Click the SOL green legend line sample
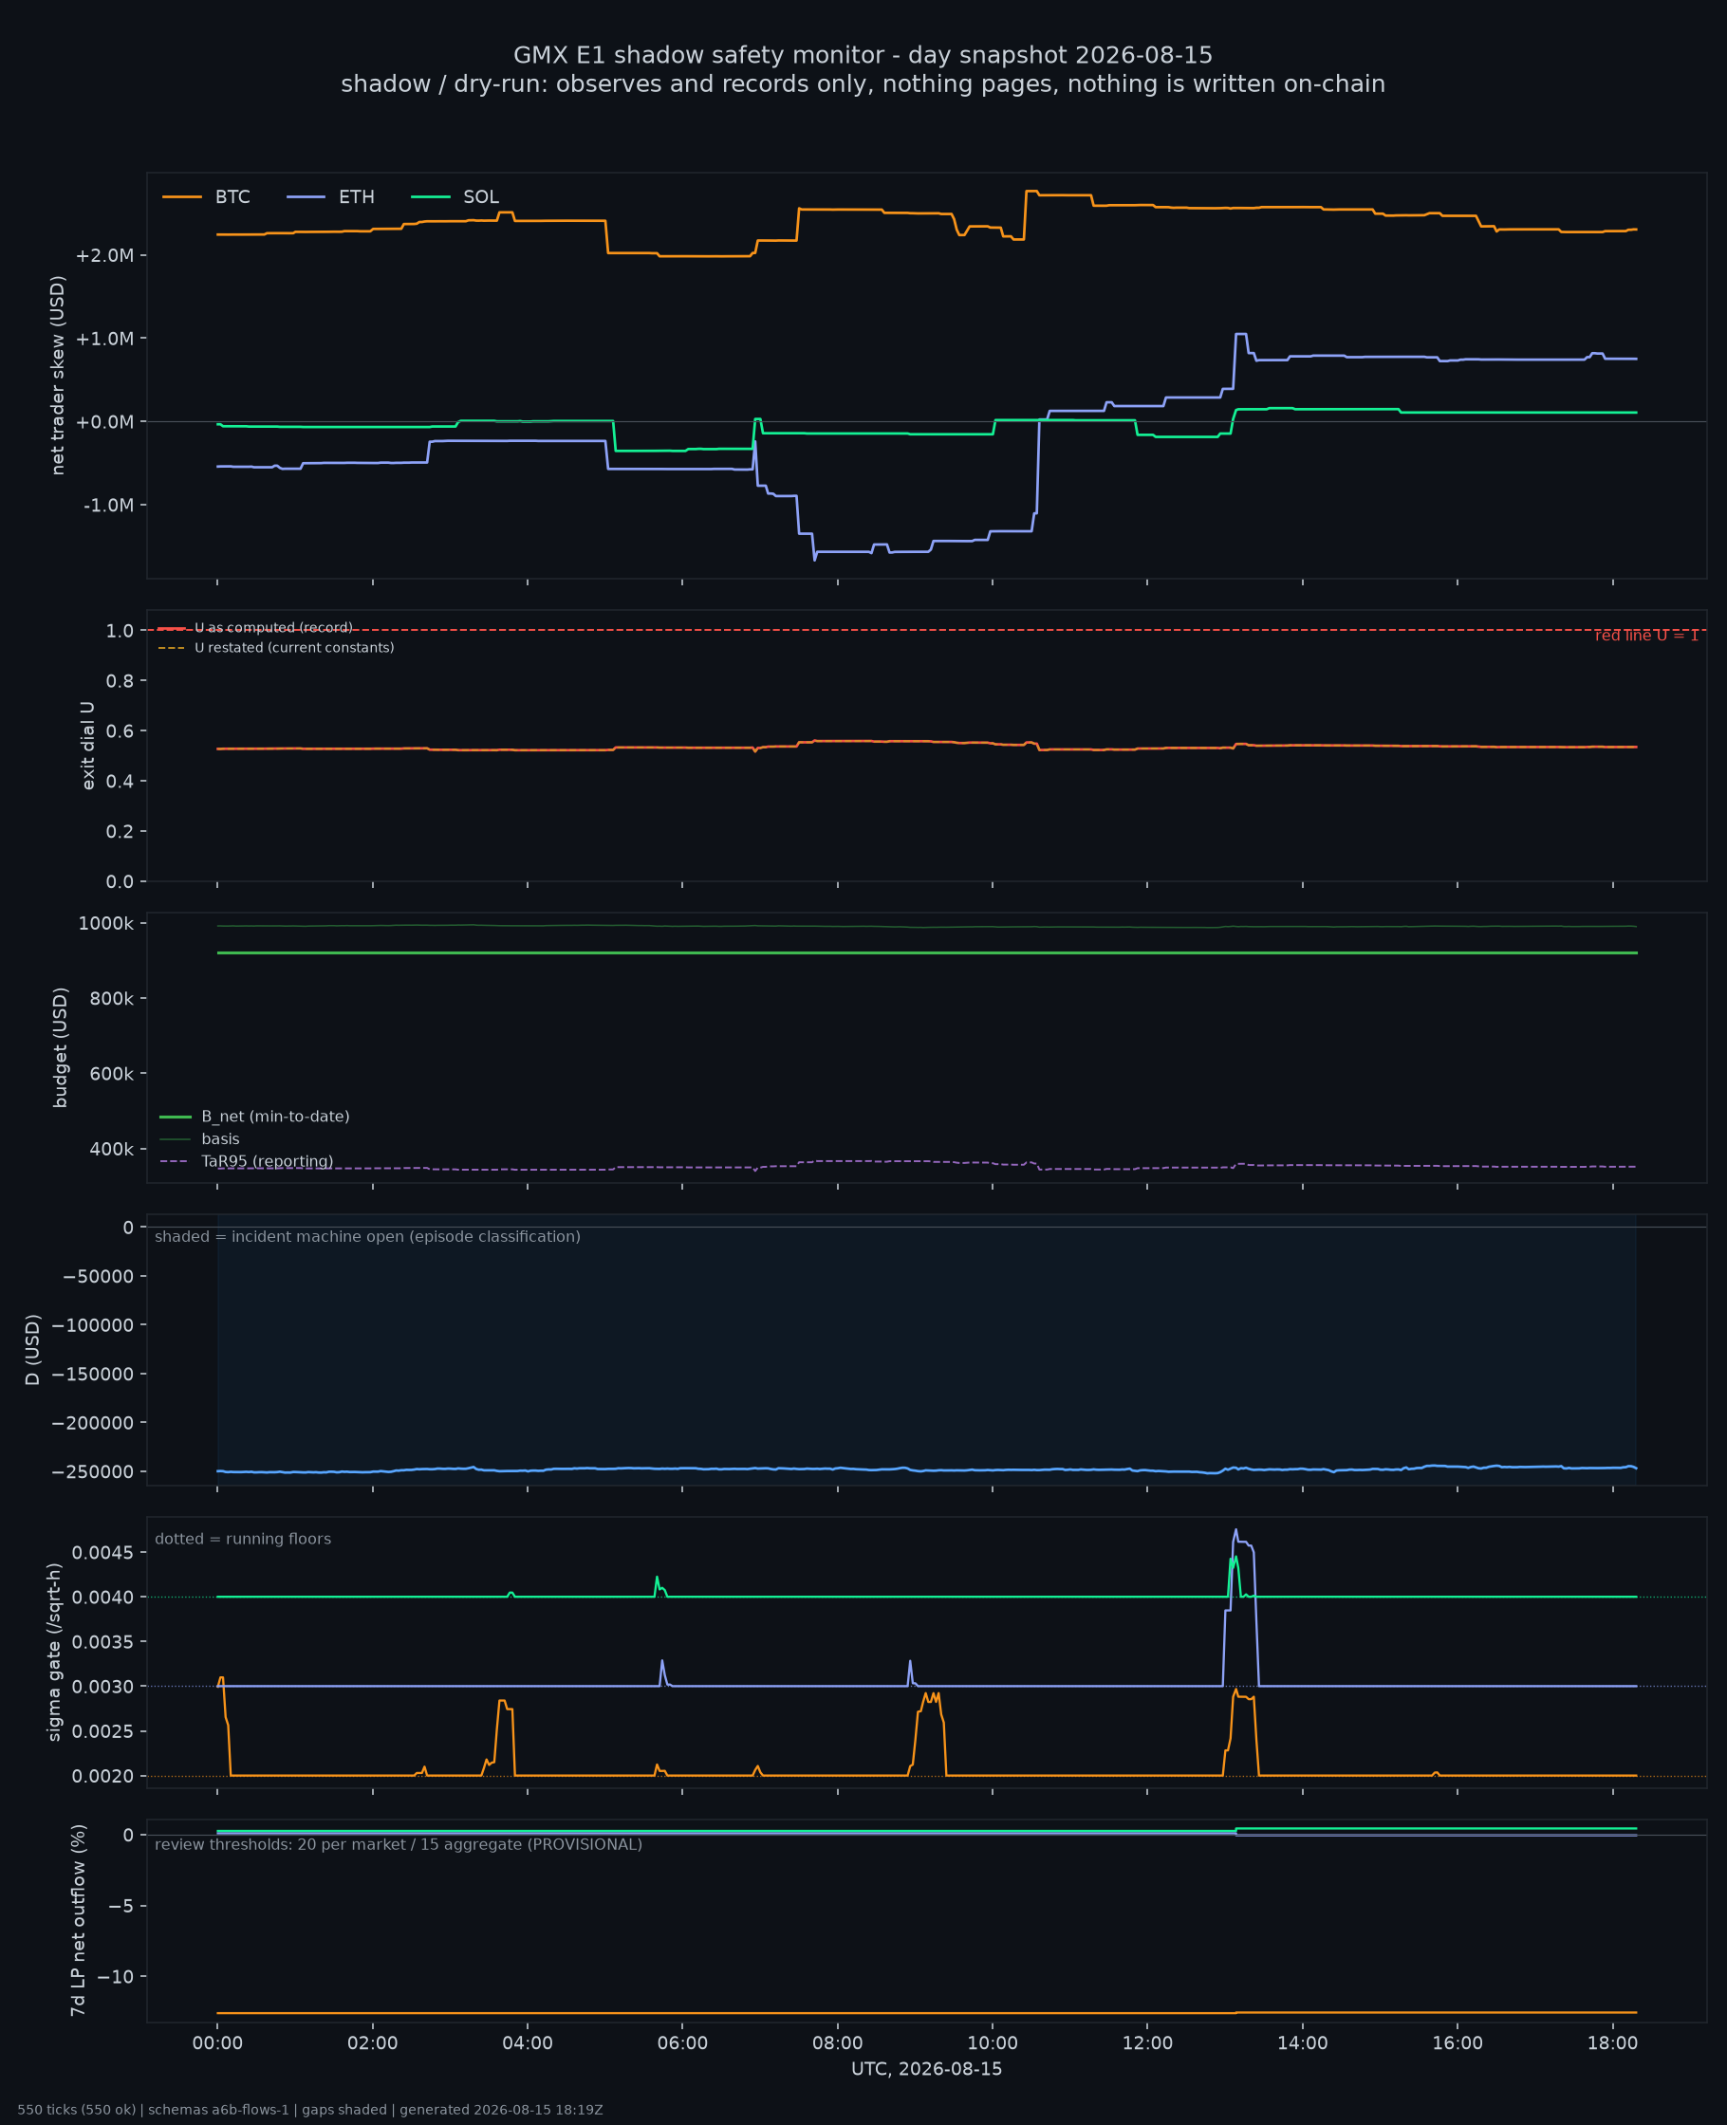1727x2125 pixels. click(x=431, y=197)
